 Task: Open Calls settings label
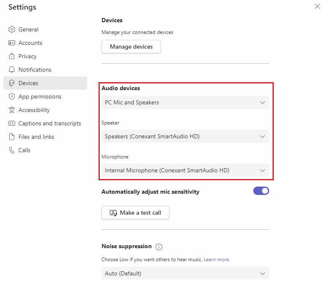click(24, 150)
